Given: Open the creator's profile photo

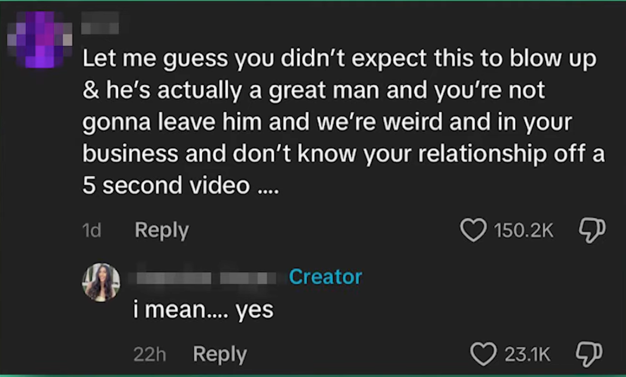Looking at the screenshot, I should 101,283.
